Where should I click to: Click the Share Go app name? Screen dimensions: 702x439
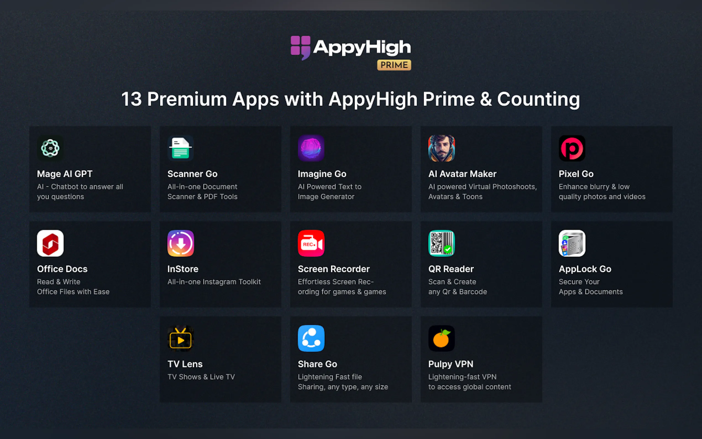317,364
